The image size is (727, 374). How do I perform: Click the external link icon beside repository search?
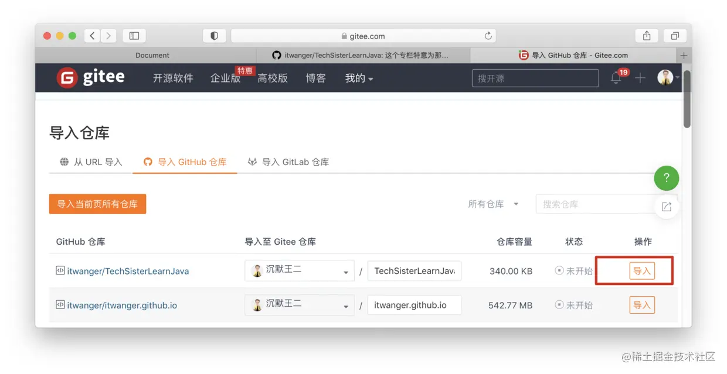(x=667, y=206)
